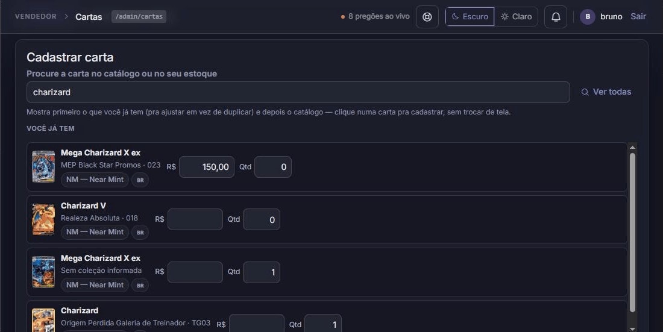This screenshot has width=663, height=332.
Task: Edit price 150,00 for Mega Charizard X ex
Action: [206, 167]
